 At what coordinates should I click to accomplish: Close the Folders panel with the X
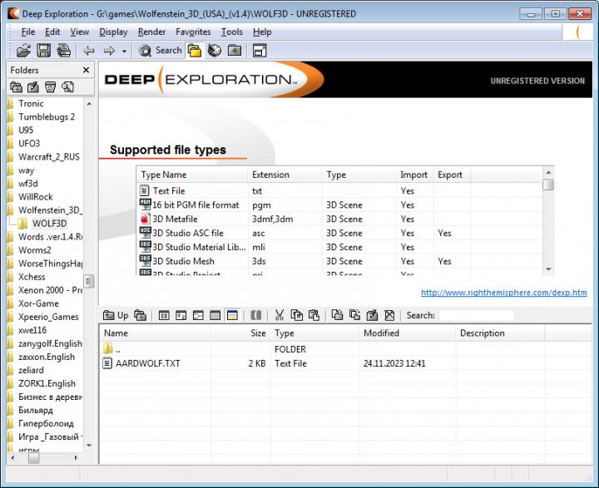click(86, 70)
